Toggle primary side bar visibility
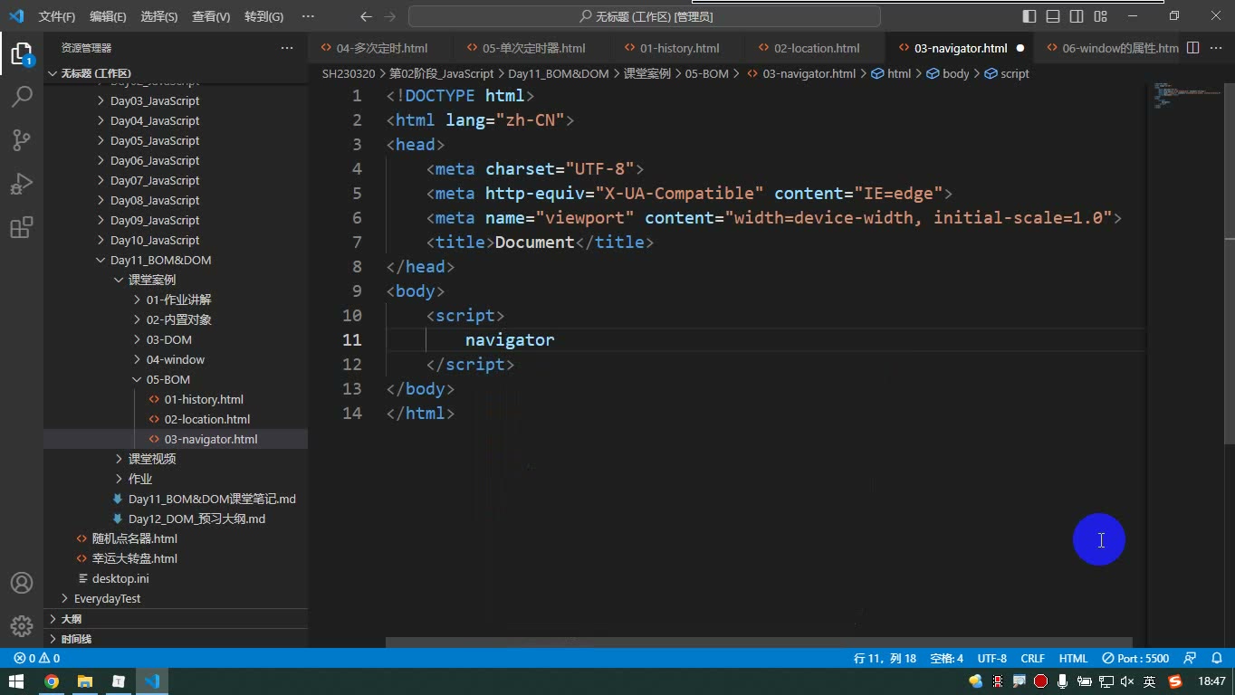This screenshot has height=695, width=1235. [x=1029, y=16]
